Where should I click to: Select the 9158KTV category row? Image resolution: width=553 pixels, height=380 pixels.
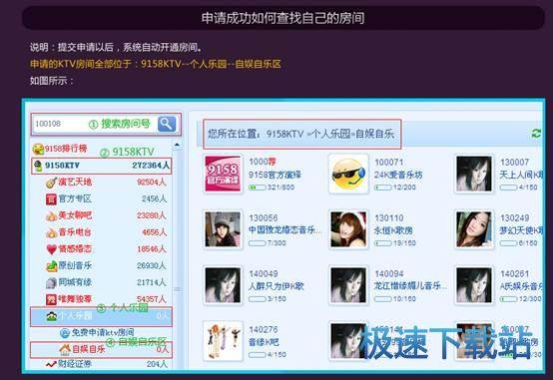(101, 166)
